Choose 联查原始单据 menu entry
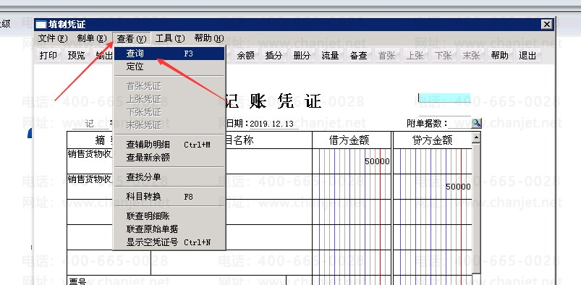The width and height of the screenshot is (581, 285). 169,229
